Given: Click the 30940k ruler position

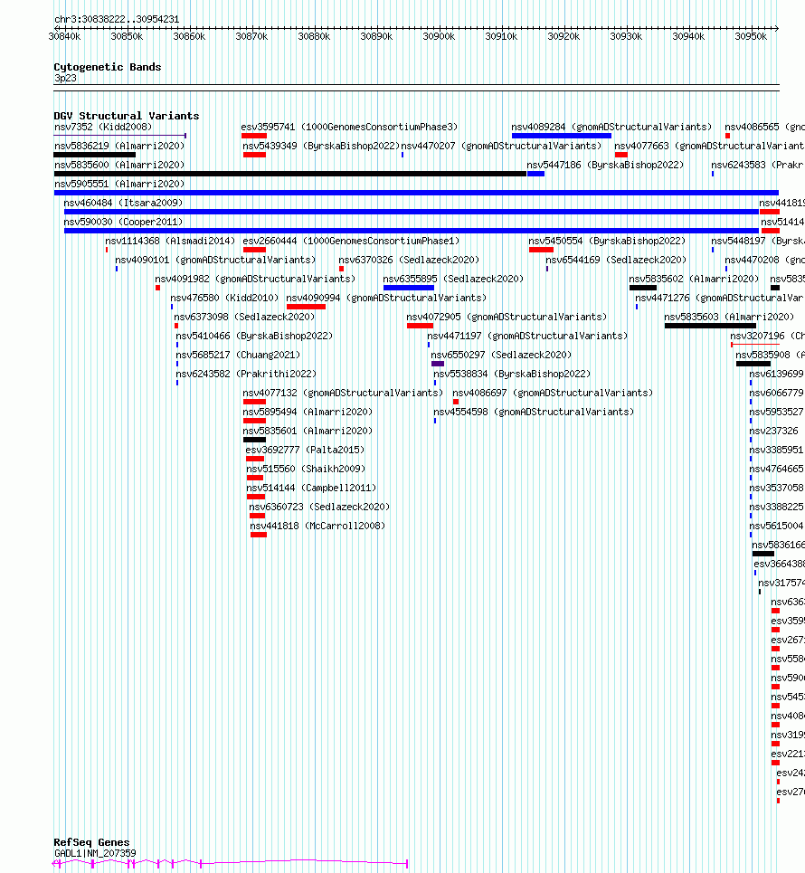Looking at the screenshot, I should (688, 36).
